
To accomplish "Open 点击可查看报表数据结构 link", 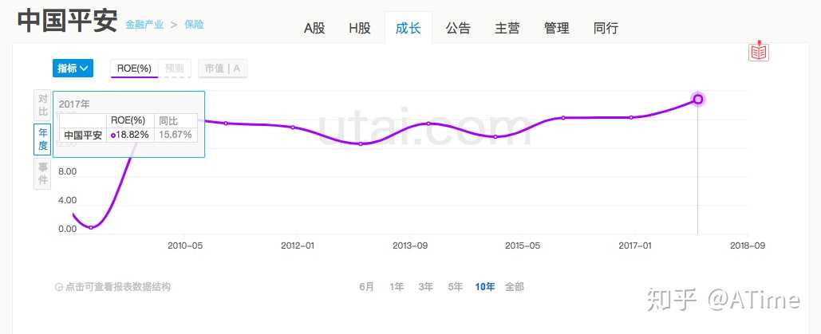I will [113, 287].
